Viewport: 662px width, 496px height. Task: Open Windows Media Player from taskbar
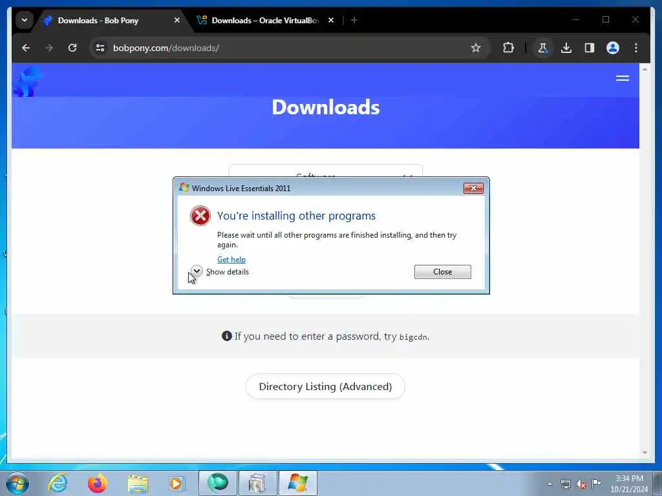[x=176, y=483]
